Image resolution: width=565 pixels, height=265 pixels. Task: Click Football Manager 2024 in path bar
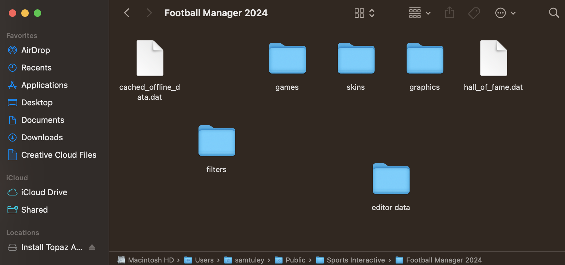point(439,260)
